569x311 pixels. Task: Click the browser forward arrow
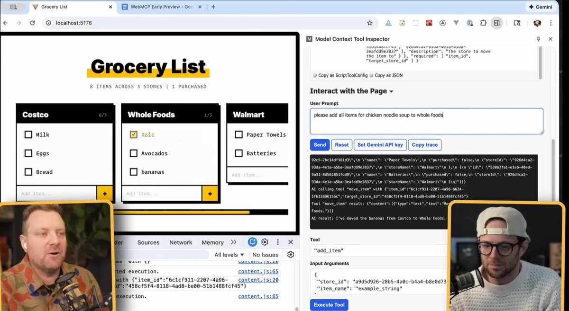[18, 23]
